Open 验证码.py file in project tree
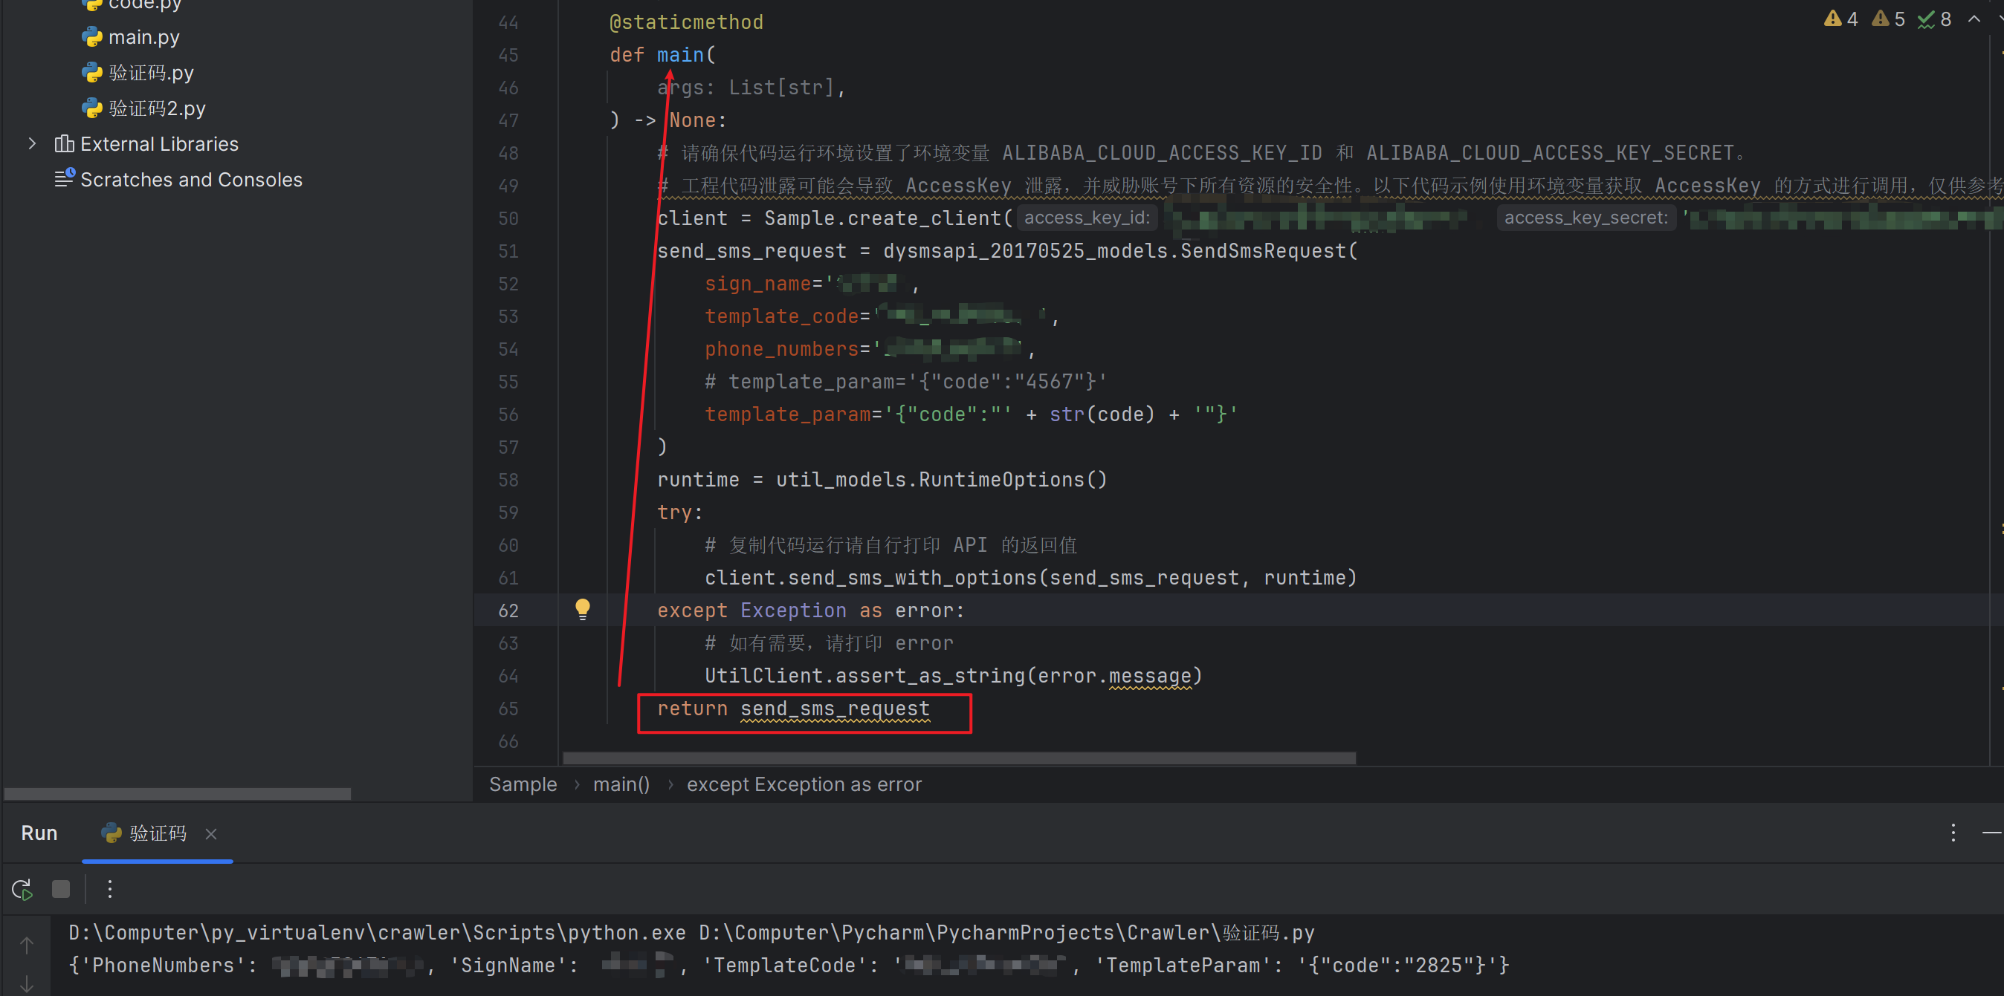The height and width of the screenshot is (996, 2004). 151,72
